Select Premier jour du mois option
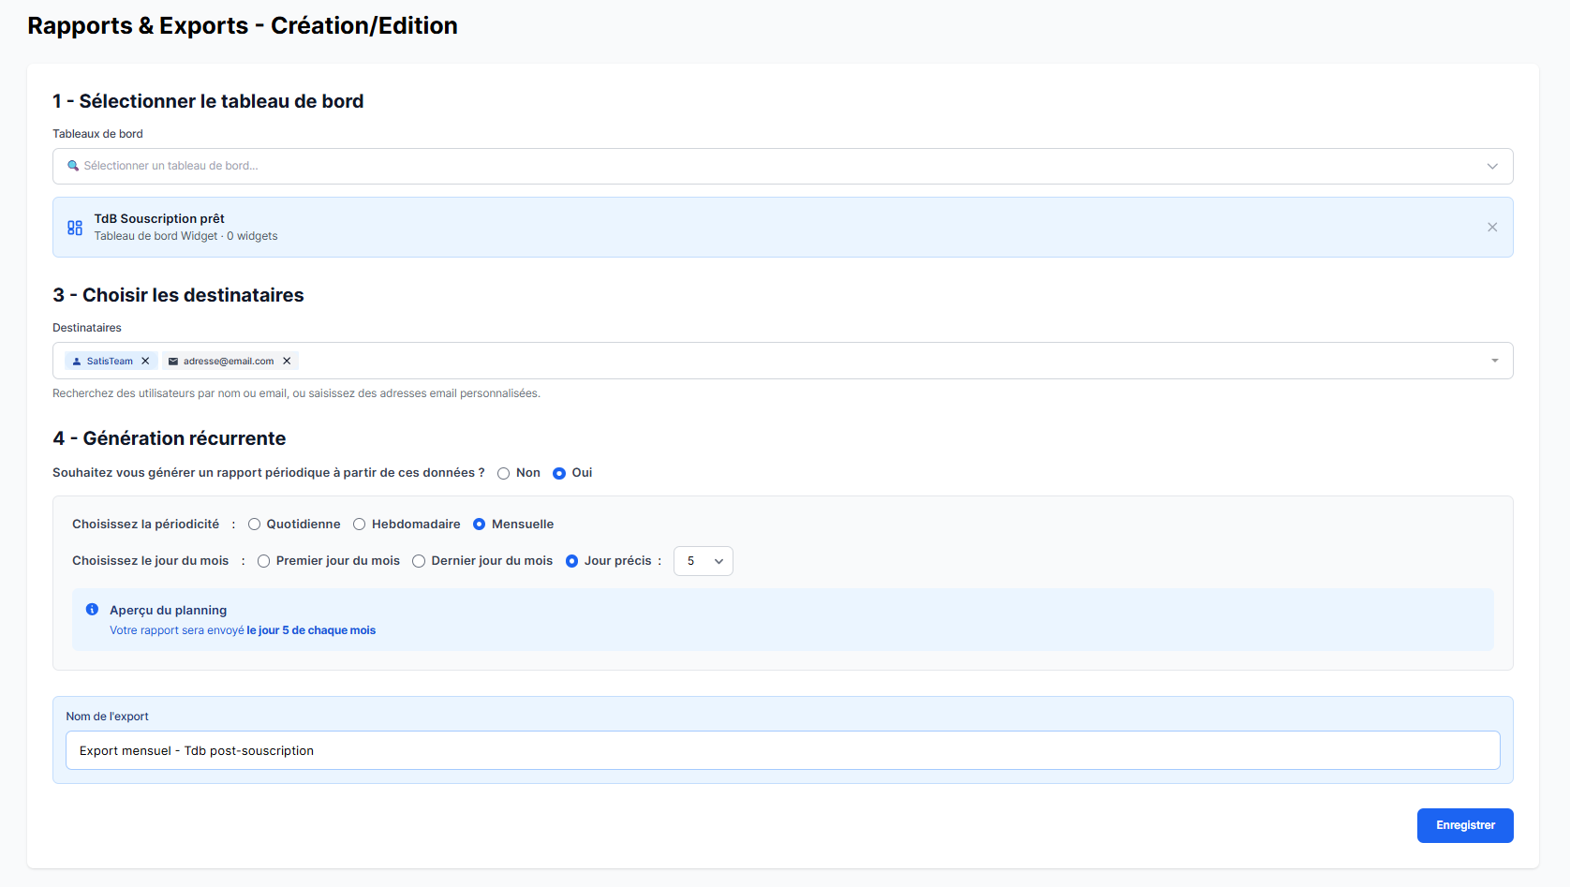The image size is (1570, 887). tap(264, 561)
